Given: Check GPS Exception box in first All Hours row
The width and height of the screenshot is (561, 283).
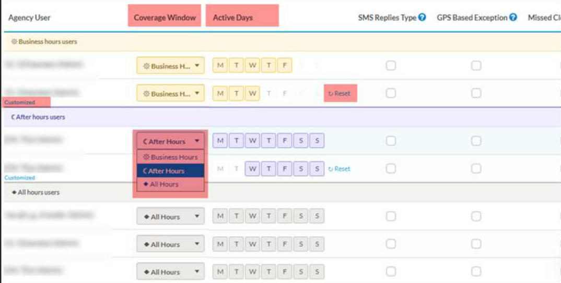Looking at the screenshot, I should point(476,216).
